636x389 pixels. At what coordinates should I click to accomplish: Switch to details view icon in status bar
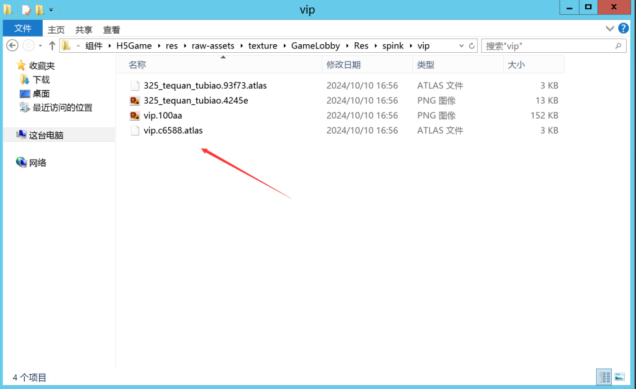[604, 377]
